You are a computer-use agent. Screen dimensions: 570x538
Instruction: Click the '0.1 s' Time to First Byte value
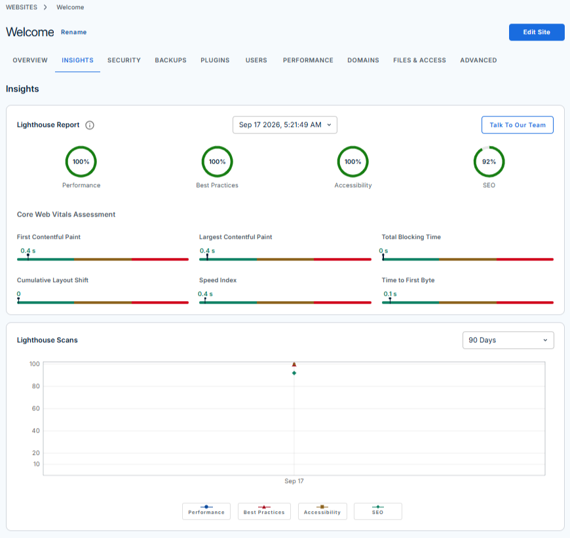[x=390, y=294]
